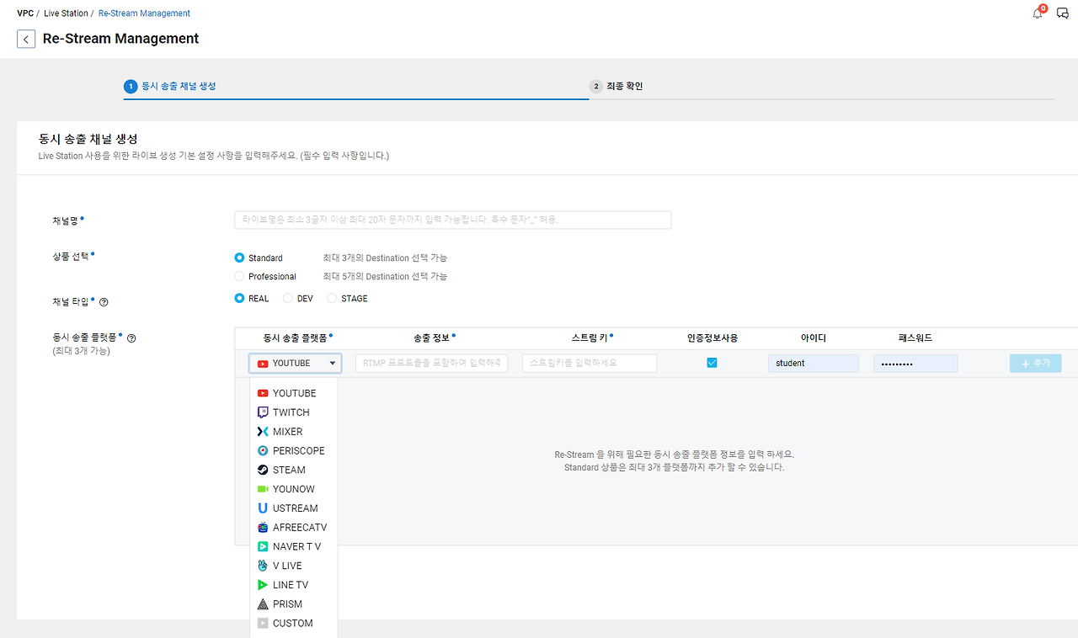Viewport: 1078px width, 638px height.
Task: Select the DEV channel type
Action: [288, 298]
